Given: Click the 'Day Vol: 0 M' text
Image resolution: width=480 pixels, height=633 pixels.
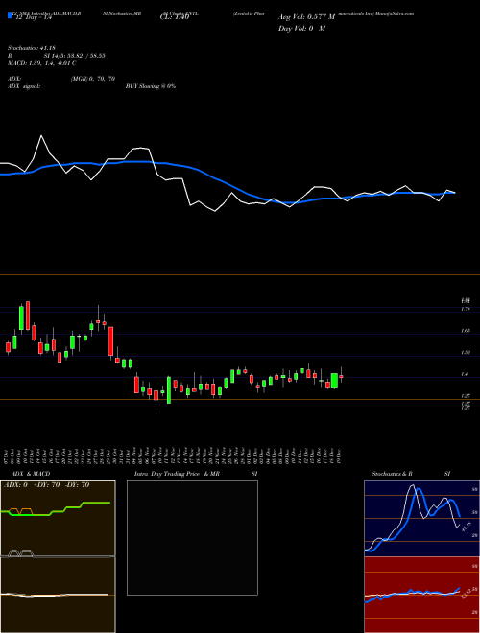Looking at the screenshot, I should (301, 29).
